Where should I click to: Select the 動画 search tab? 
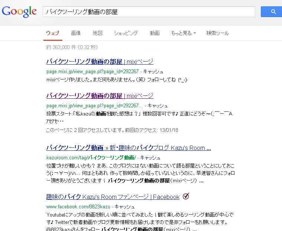tap(155, 33)
